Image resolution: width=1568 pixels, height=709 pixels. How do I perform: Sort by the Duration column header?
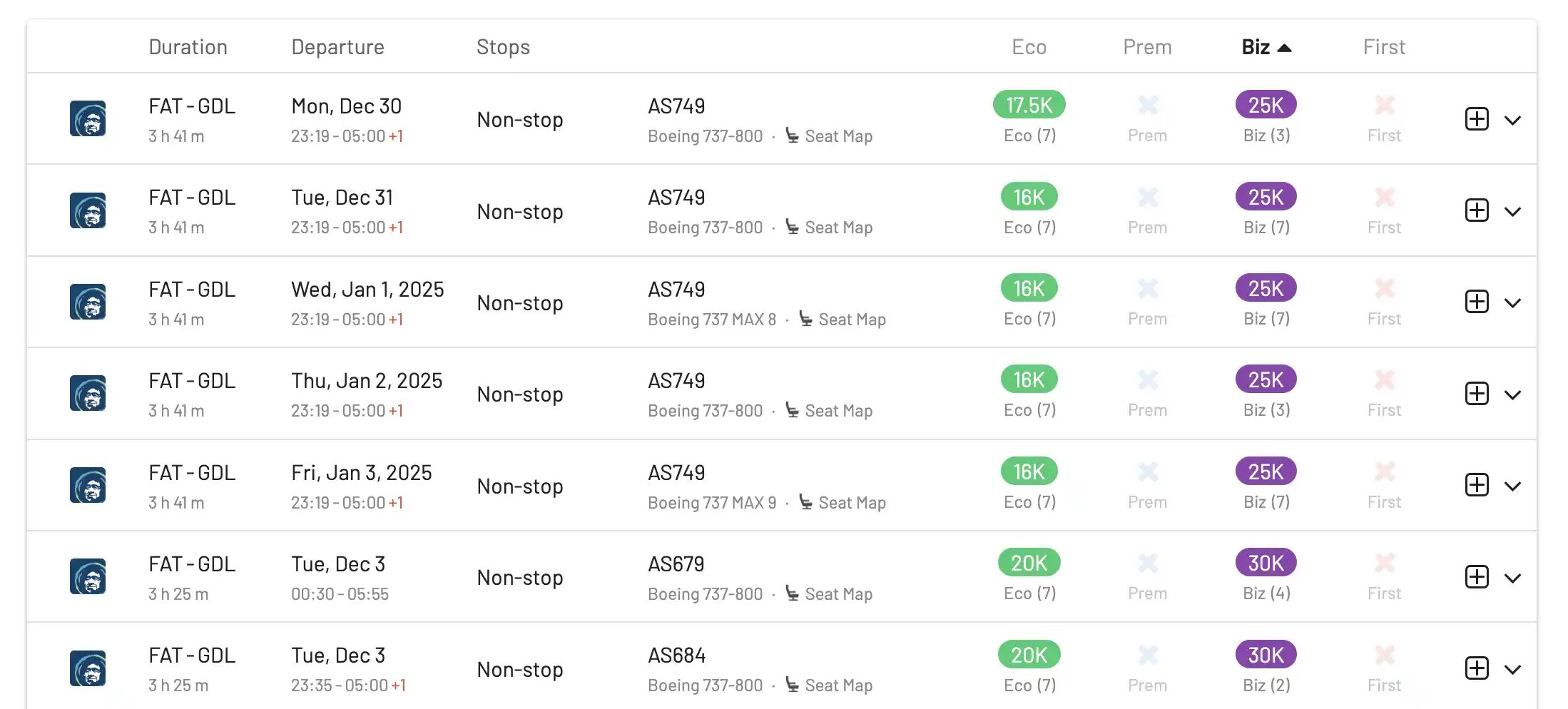click(188, 47)
